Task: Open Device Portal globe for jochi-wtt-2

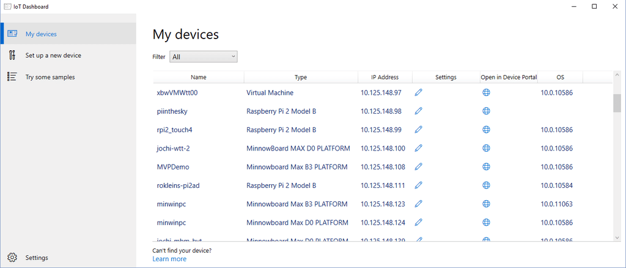Action: (x=486, y=148)
